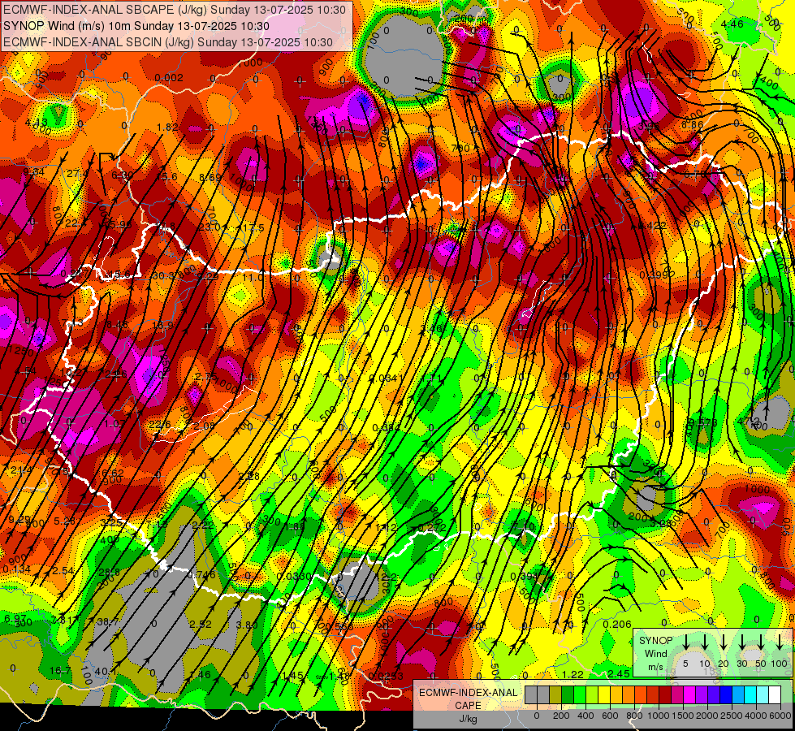Click the 2.54 value on the map
Viewport: 795px width, 731px height.
click(x=63, y=571)
